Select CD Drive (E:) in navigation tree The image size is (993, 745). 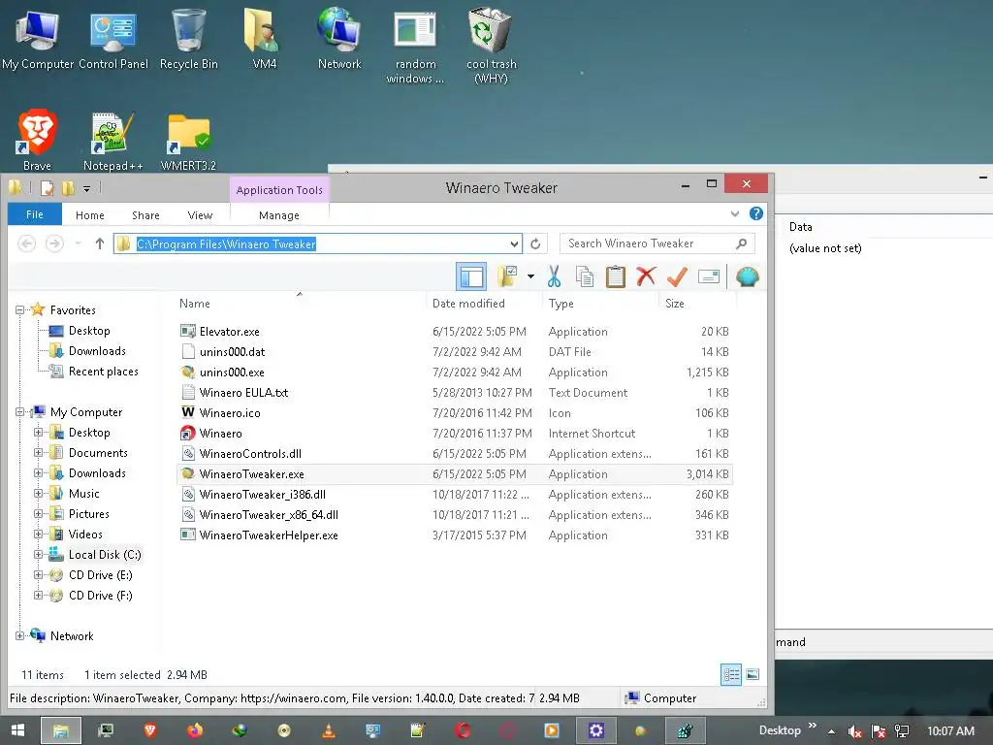100,575
